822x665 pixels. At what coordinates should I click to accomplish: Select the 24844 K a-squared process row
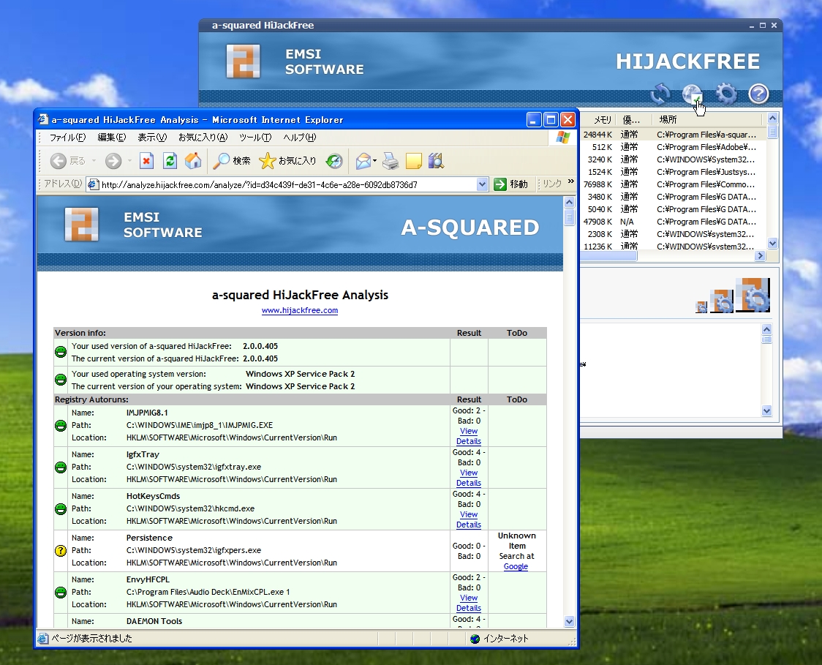671,135
